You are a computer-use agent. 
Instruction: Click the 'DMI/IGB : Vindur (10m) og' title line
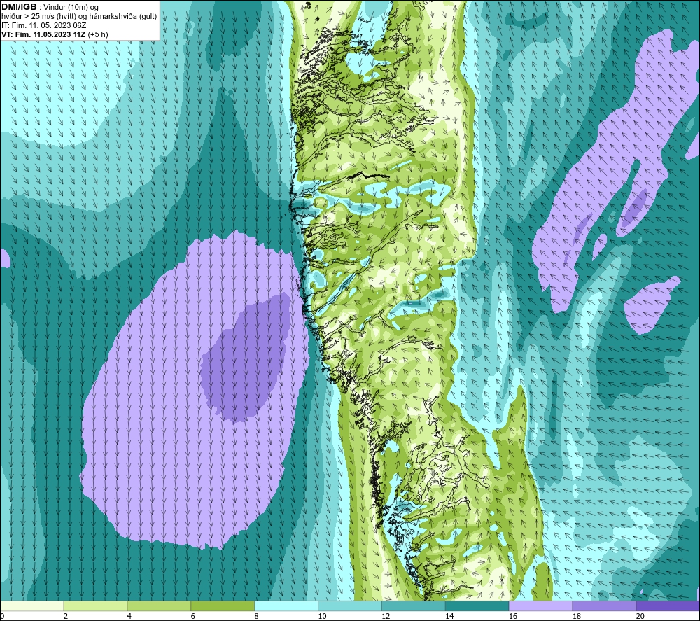50,7
